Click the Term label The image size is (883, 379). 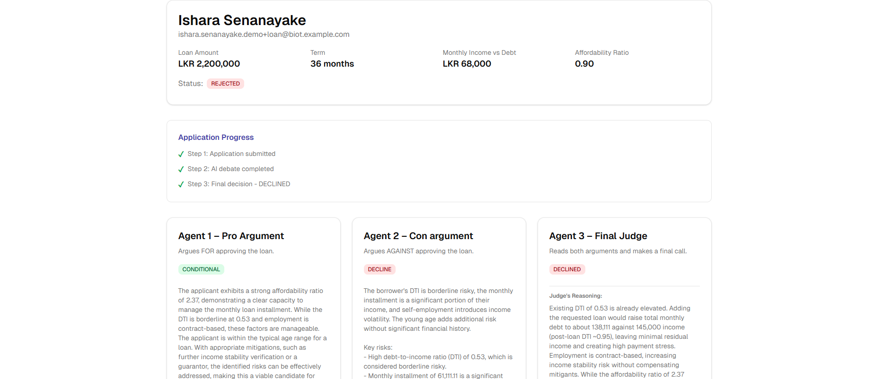point(318,52)
